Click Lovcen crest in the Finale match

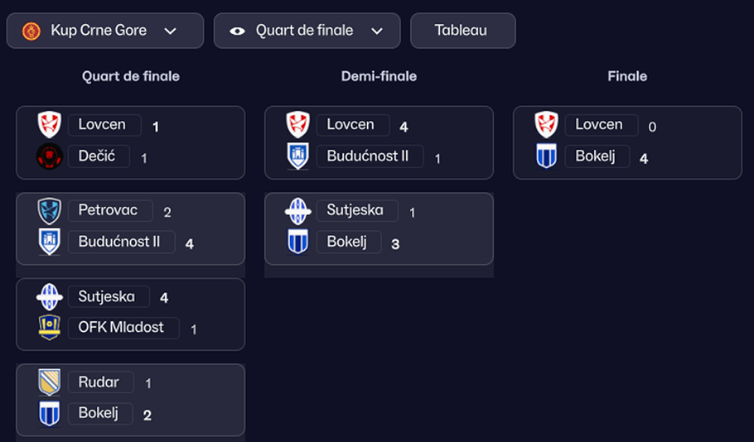[546, 125]
